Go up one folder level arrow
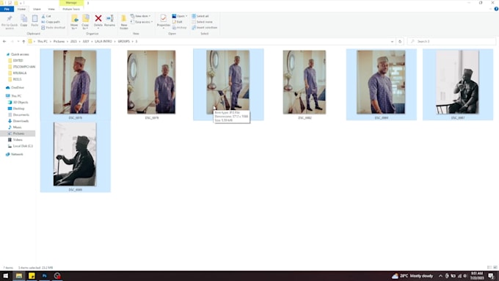Viewport: 499px width, 281px height. point(23,41)
